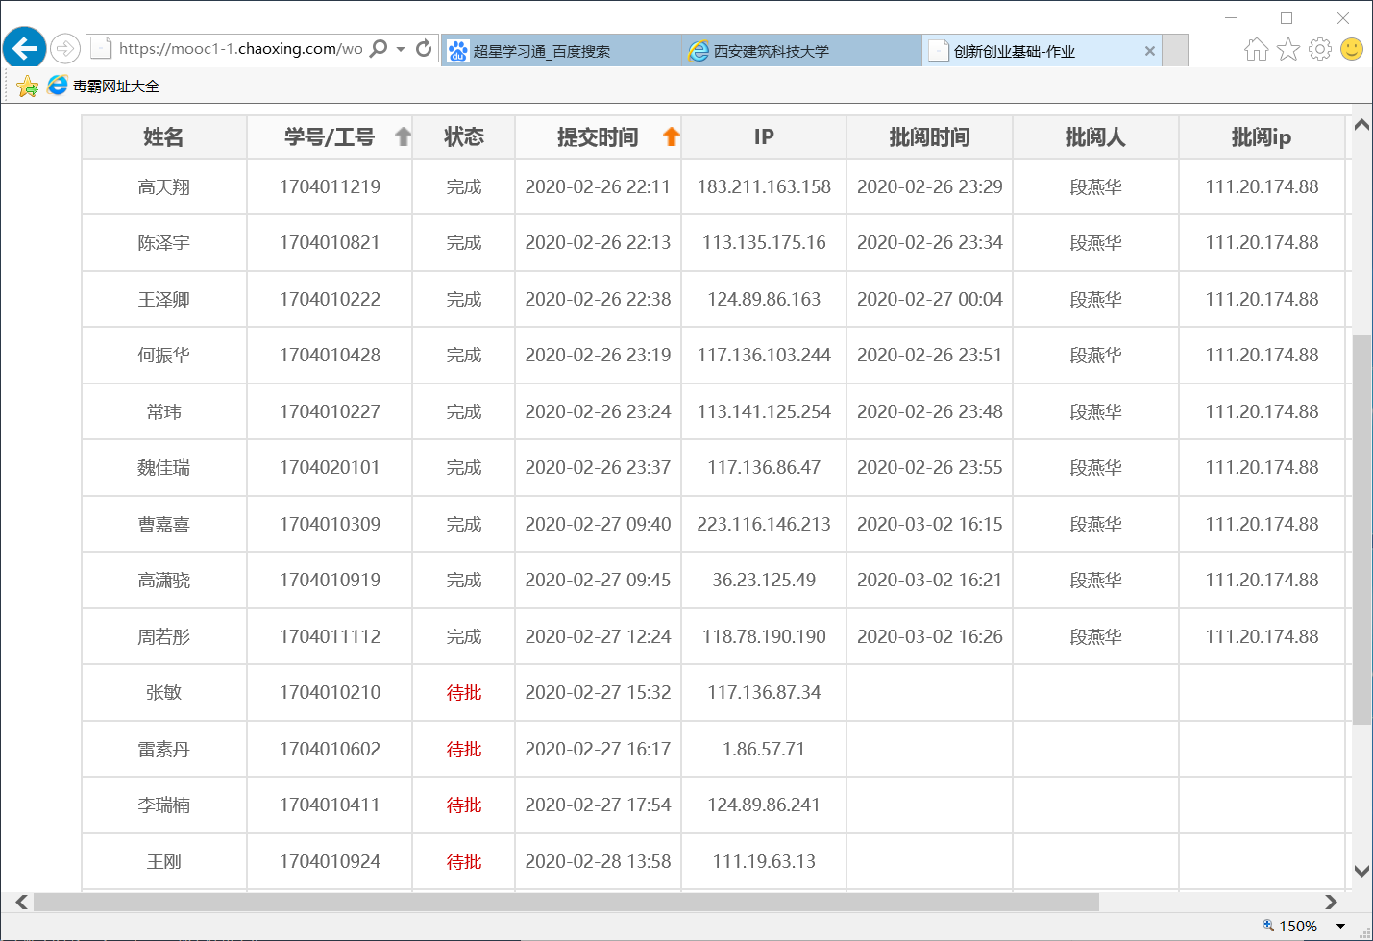Click review time 2020-03-02 16:21
1373x941 pixels.
point(929,580)
